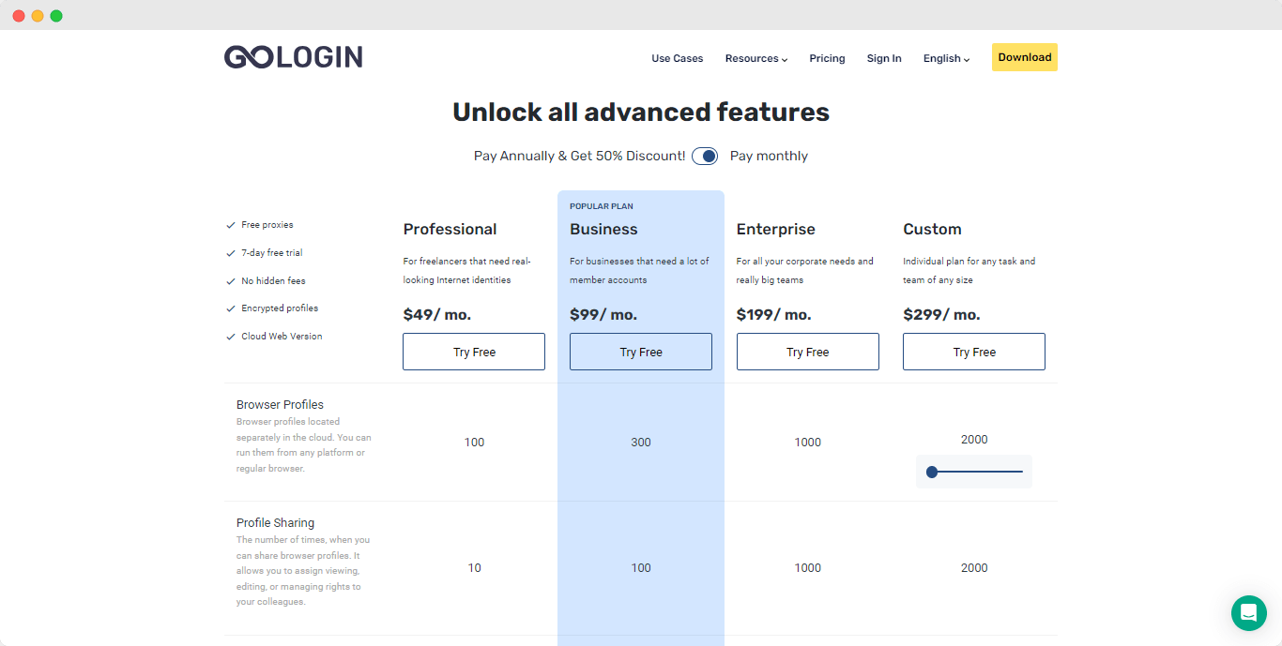The width and height of the screenshot is (1282, 646).
Task: Click the $299/ mo. price
Action: (x=941, y=314)
